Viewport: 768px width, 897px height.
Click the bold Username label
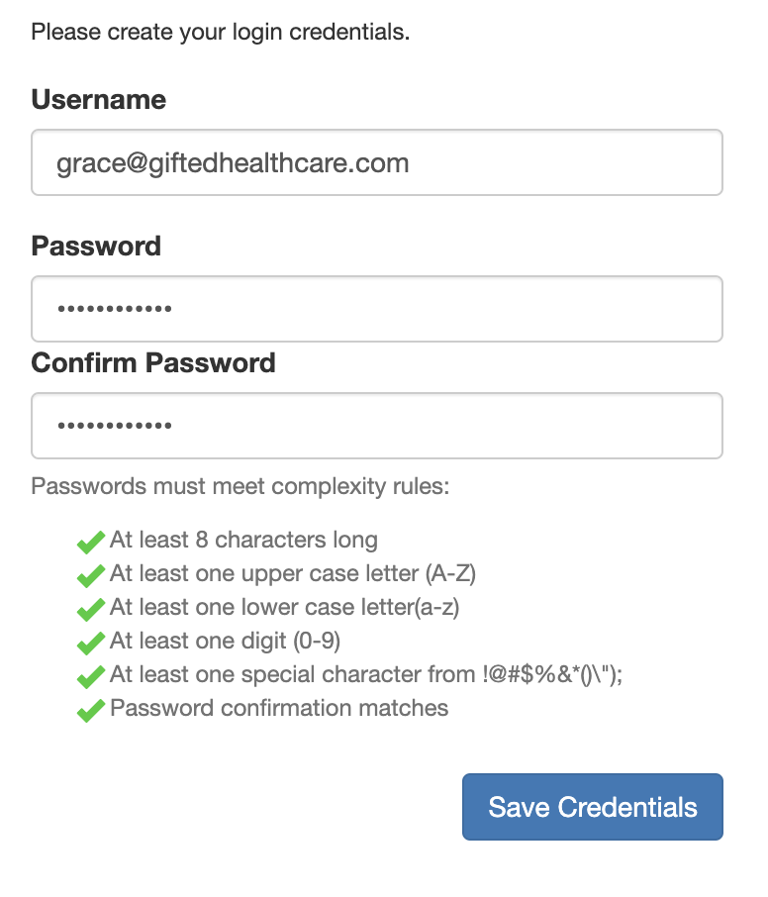click(x=99, y=100)
